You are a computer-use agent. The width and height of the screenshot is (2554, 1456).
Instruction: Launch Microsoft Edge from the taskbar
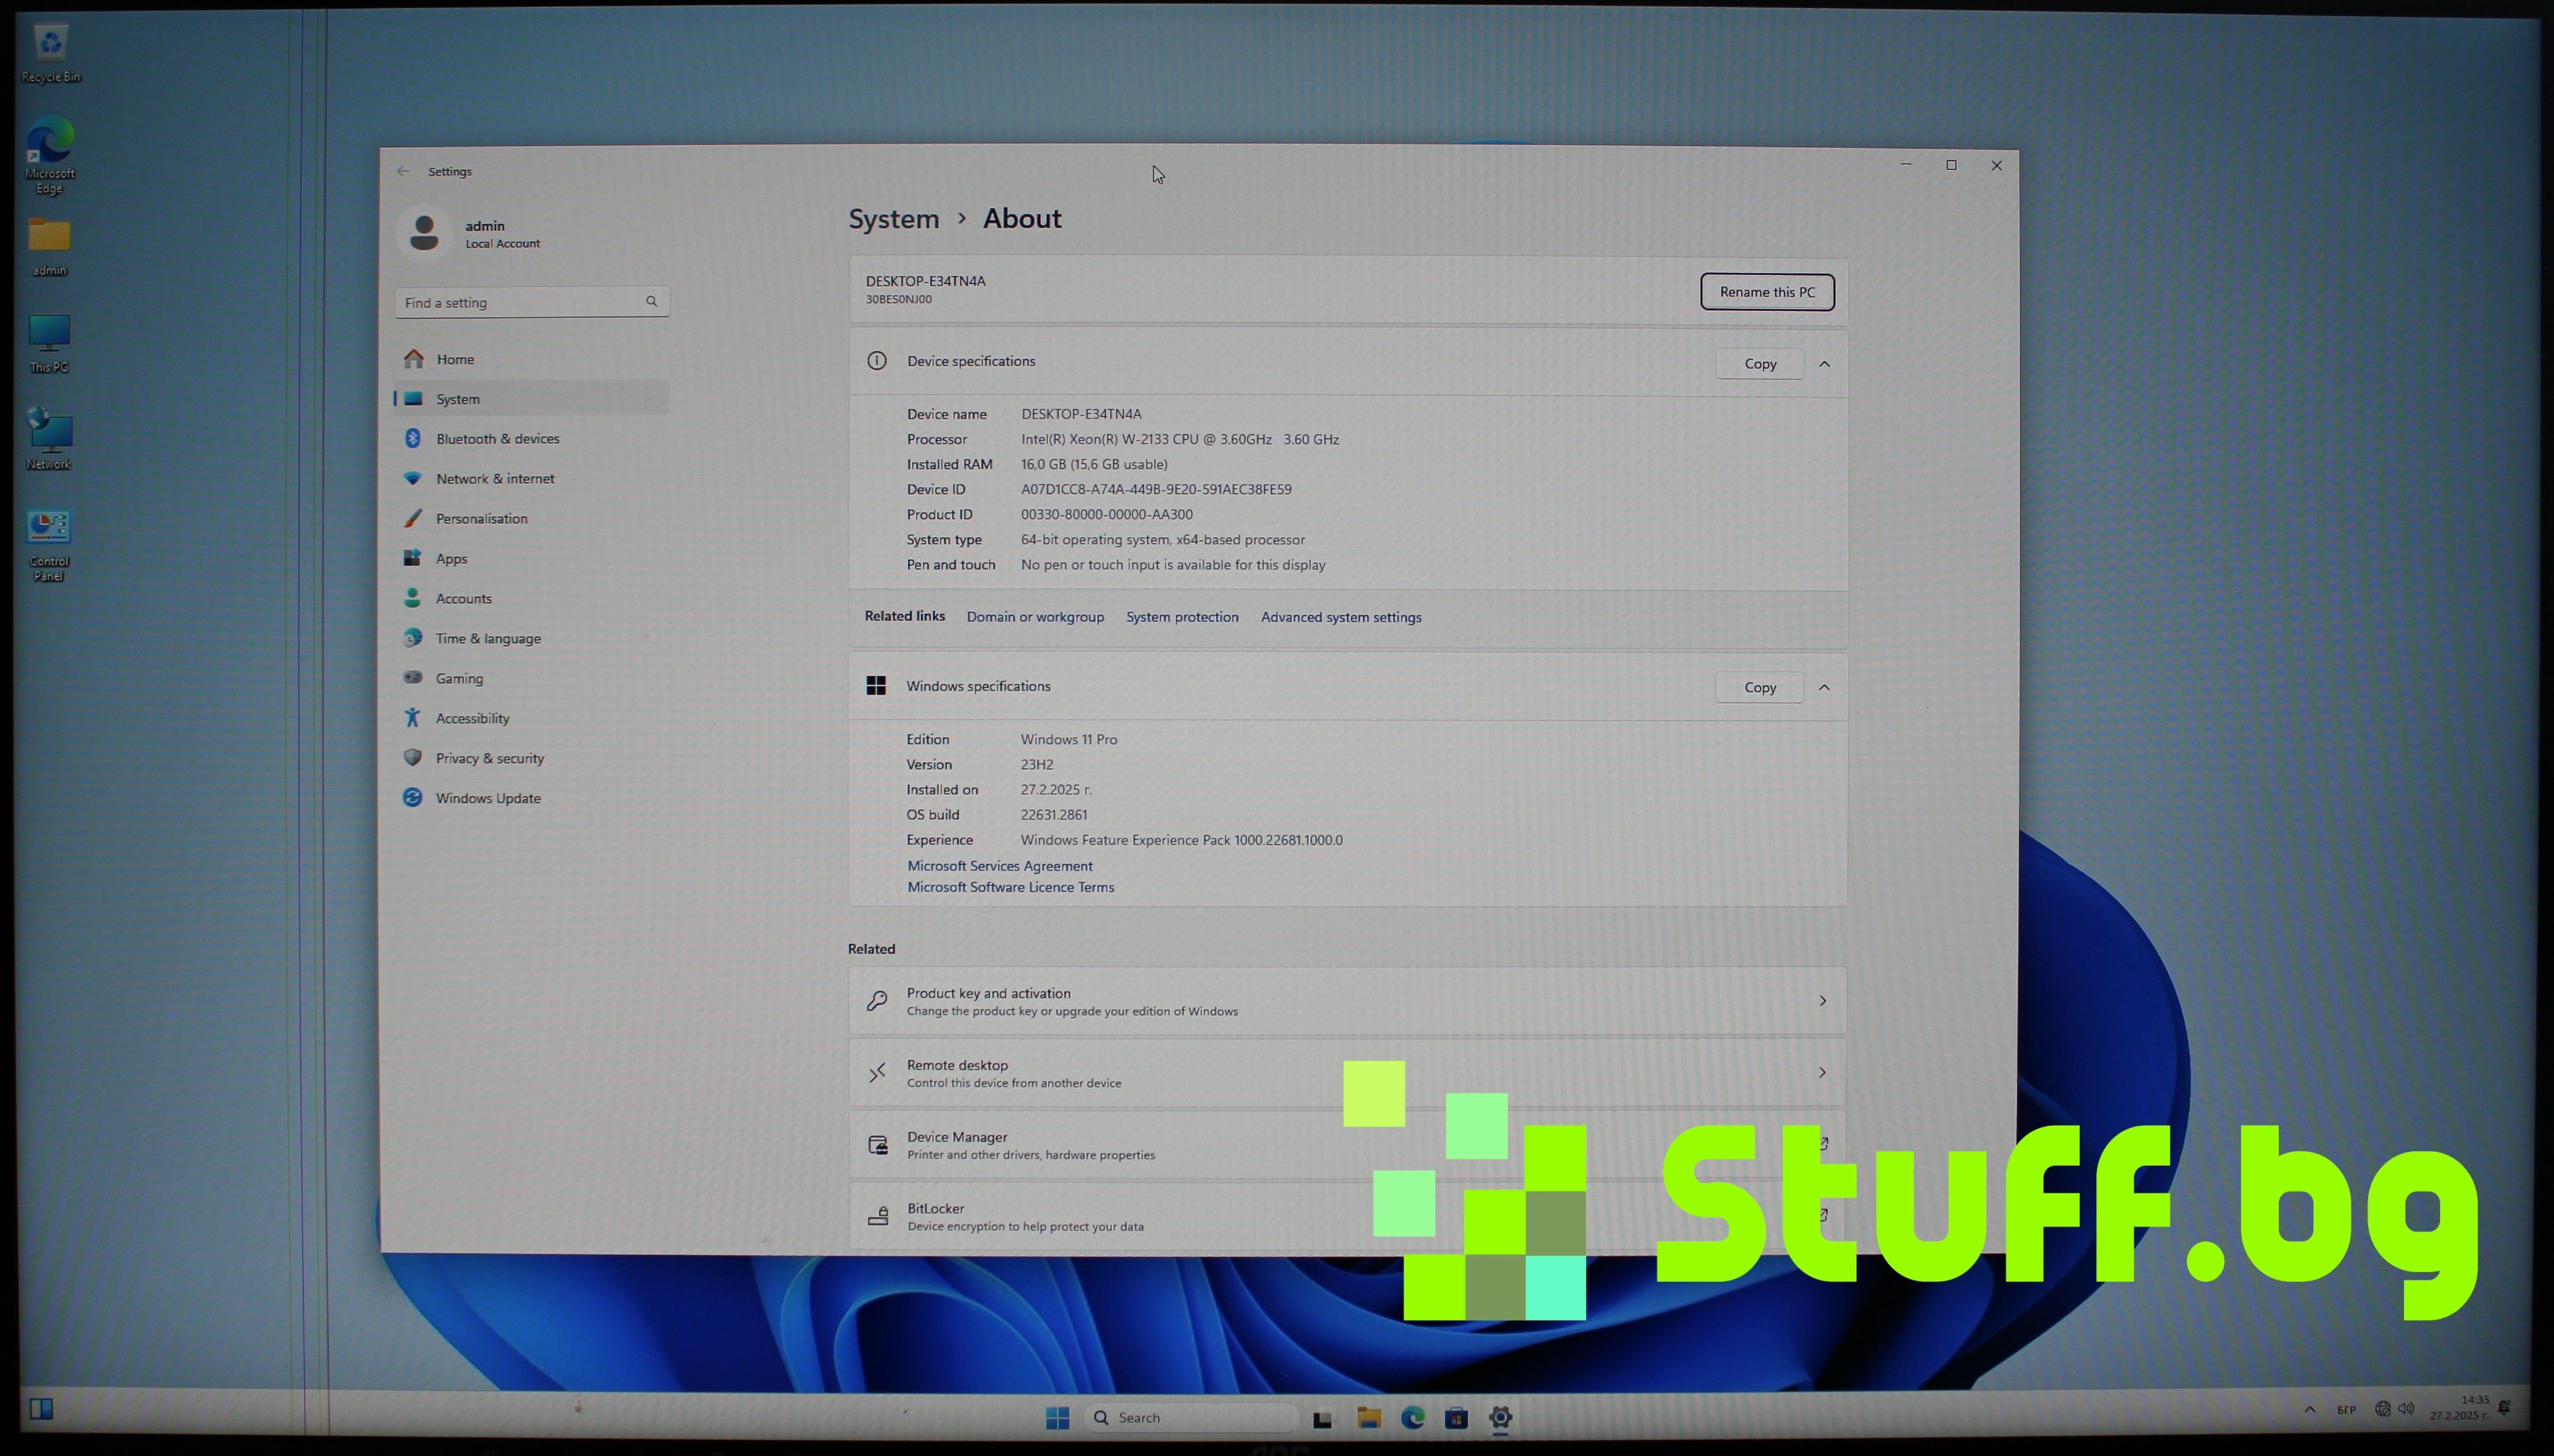1413,1417
